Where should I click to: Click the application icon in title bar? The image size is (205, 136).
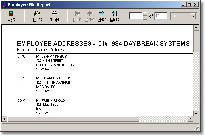pos(5,5)
